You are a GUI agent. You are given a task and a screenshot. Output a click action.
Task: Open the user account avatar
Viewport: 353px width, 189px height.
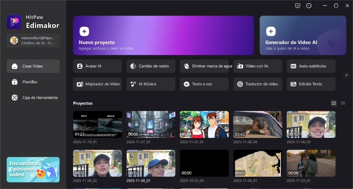point(14,41)
